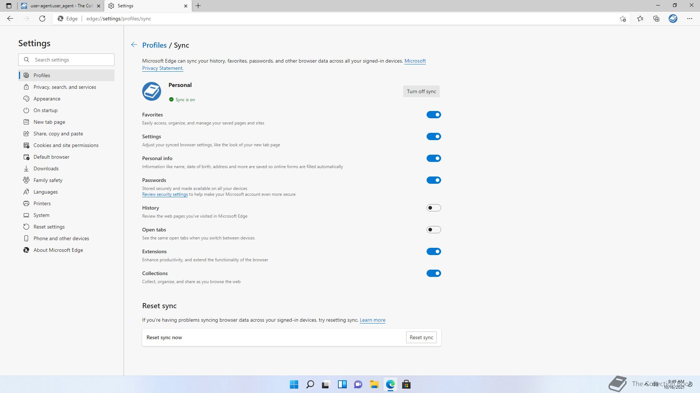Focus the Search settings field

66,60
